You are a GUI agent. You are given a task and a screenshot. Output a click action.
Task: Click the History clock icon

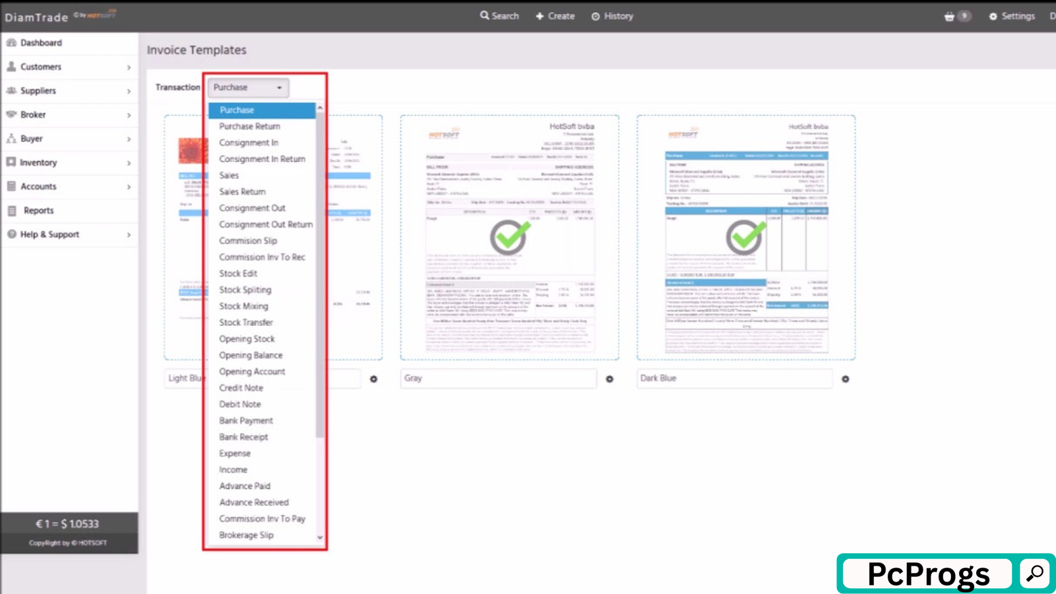click(595, 16)
